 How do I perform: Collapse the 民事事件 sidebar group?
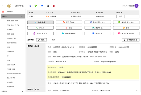pos(13,16)
